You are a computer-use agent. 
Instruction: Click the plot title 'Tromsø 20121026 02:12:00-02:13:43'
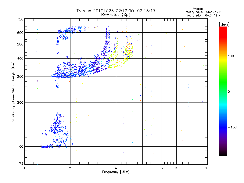116,11
